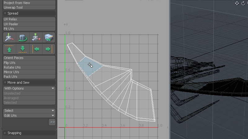Select the Scale transform tool icon
The image size is (248, 139).
coord(36,37)
